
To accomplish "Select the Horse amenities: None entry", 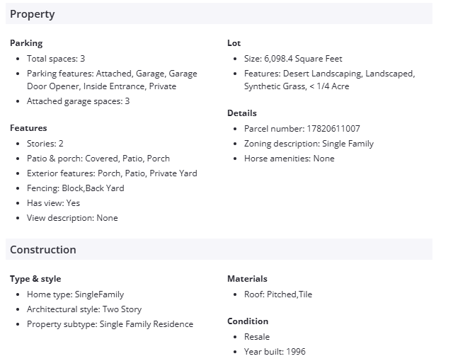I will [289, 159].
